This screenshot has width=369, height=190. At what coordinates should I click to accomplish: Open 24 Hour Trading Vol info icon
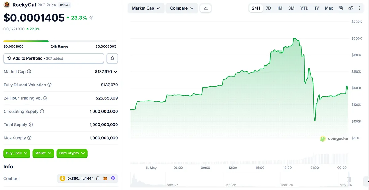tap(45, 98)
